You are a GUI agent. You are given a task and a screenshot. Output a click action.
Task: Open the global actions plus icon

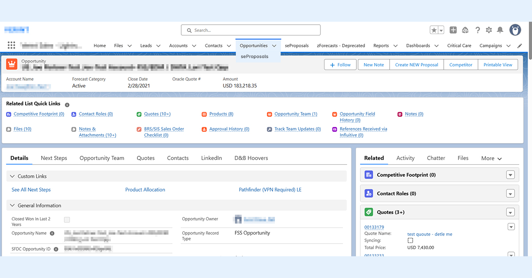[453, 30]
